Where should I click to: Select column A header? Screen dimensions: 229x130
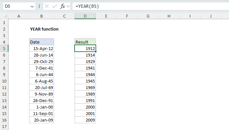(19, 16)
